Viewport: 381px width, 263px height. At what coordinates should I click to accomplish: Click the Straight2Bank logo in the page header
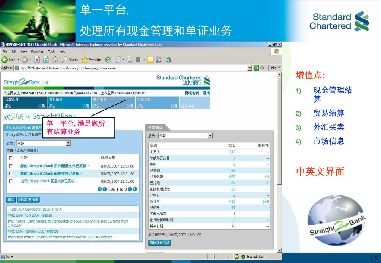point(22,82)
